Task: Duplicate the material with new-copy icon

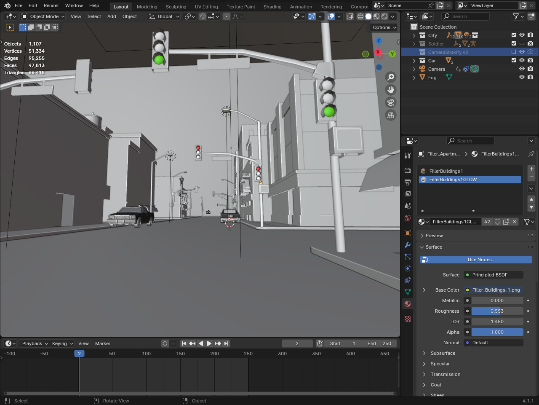Action: point(506,222)
